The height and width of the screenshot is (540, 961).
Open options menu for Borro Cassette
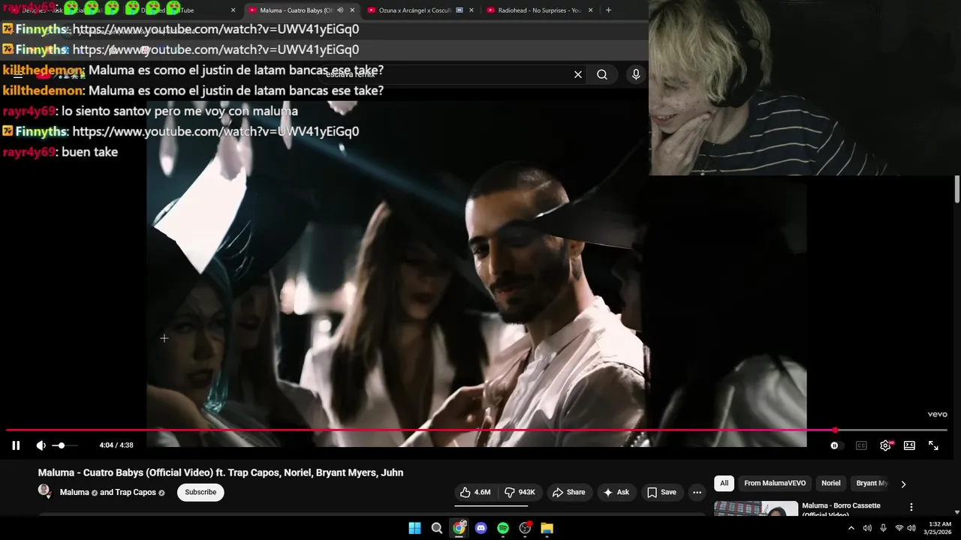tap(911, 507)
